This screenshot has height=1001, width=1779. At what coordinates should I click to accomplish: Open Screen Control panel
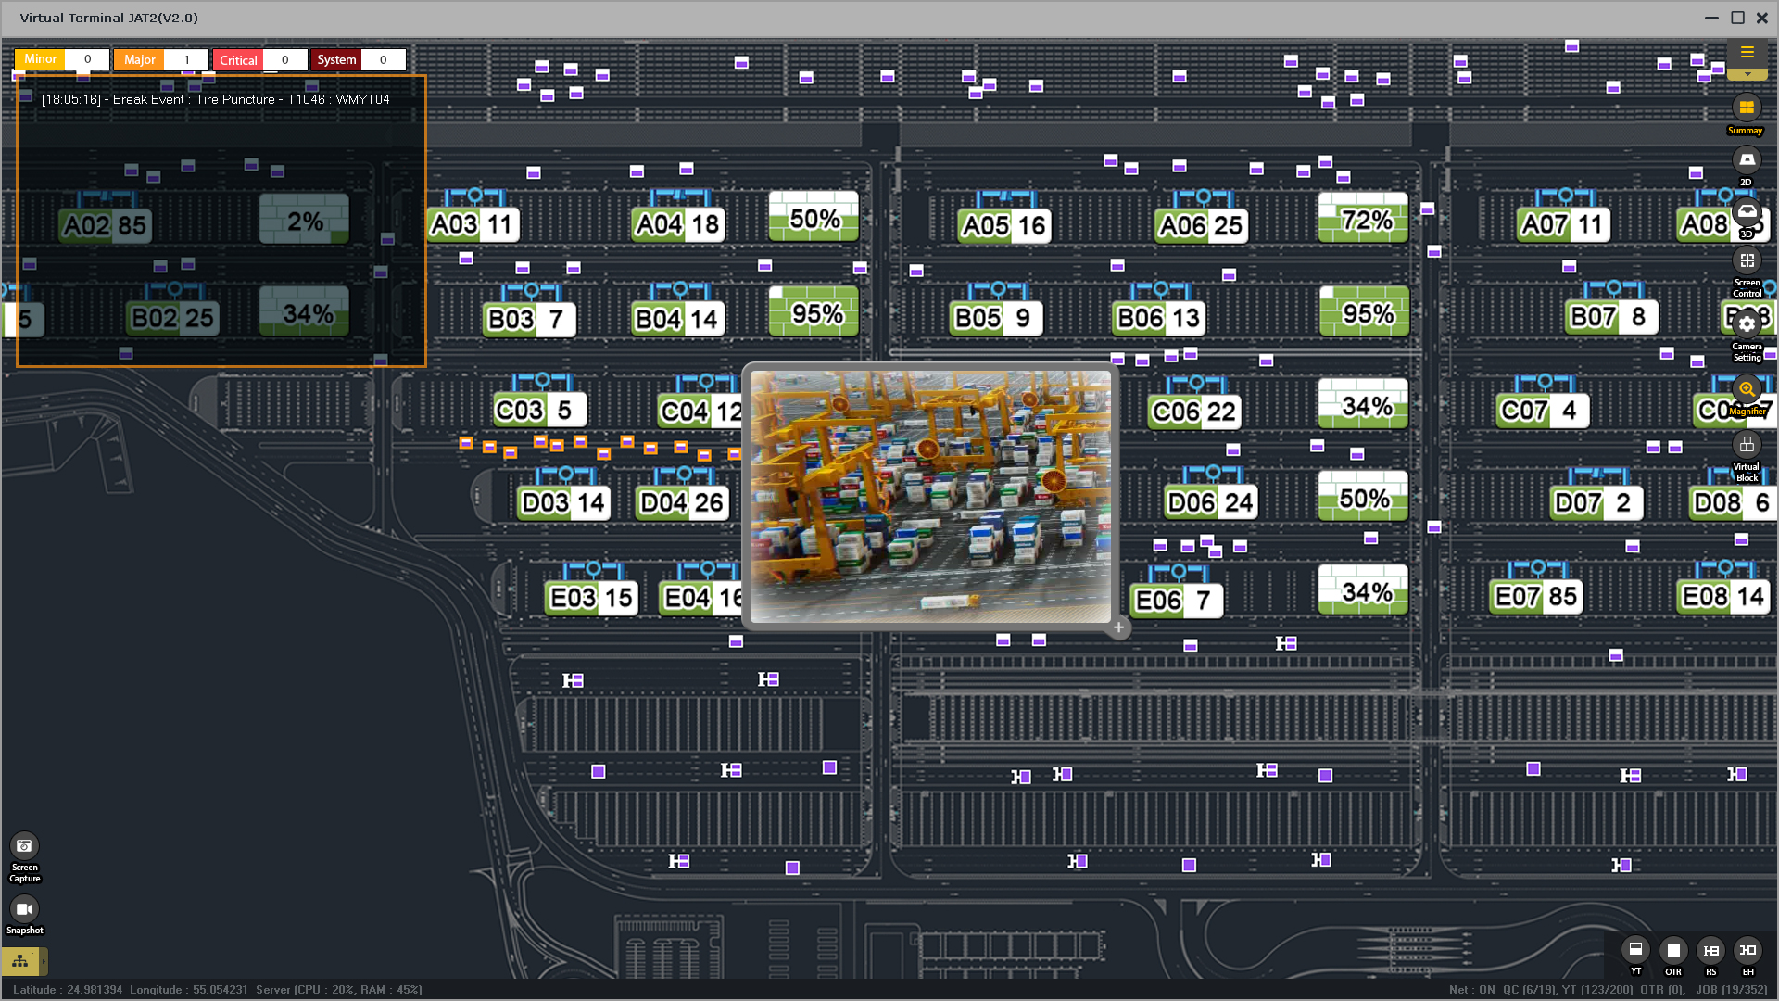1746,262
